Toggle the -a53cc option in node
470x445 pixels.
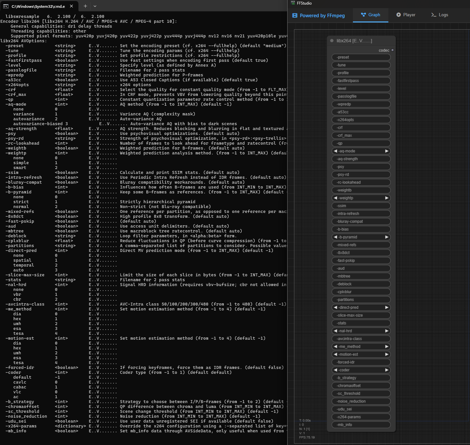pyautogui.click(x=361, y=112)
